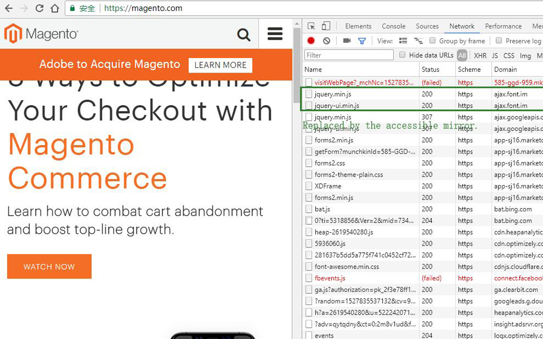Reload the page with refresh icon
This screenshot has width=543, height=339.
(x=39, y=8)
